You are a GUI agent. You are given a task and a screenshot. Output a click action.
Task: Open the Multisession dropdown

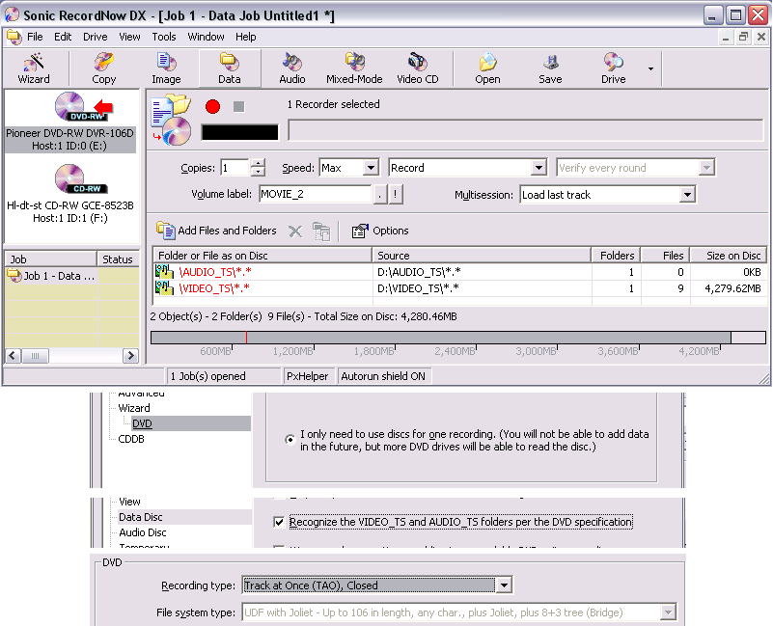[687, 195]
